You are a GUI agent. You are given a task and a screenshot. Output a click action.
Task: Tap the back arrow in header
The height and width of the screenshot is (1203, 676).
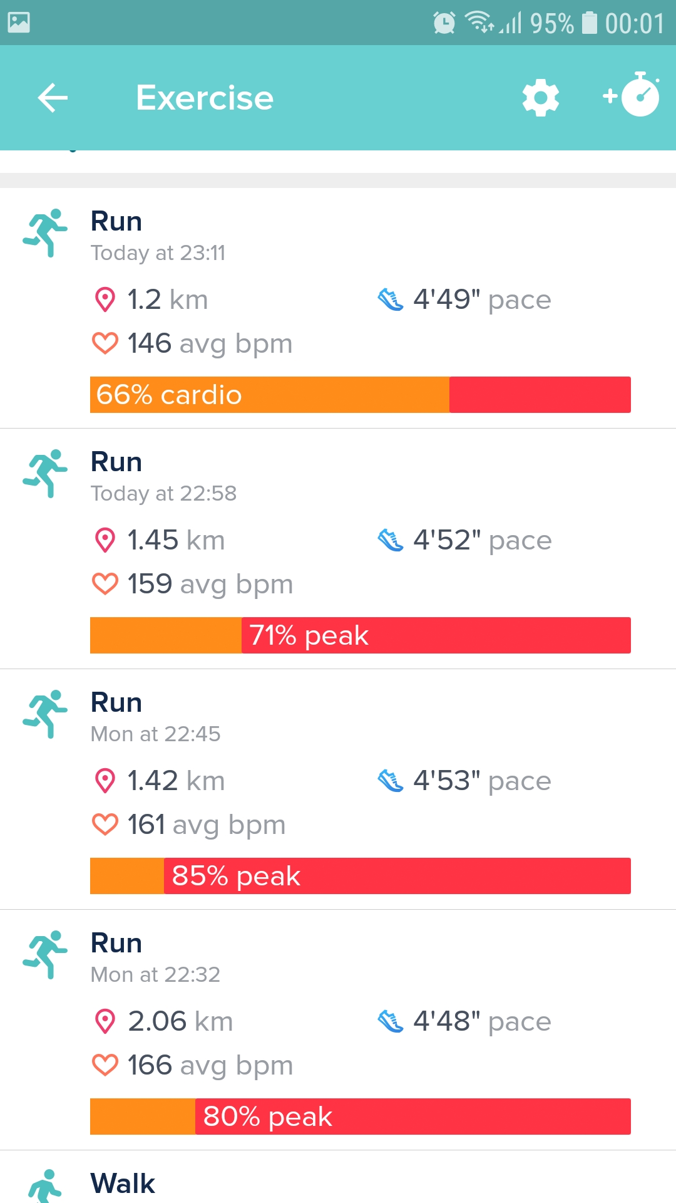click(x=53, y=98)
